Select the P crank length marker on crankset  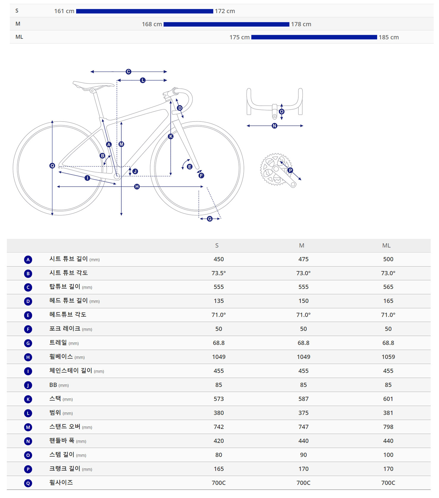tap(290, 170)
